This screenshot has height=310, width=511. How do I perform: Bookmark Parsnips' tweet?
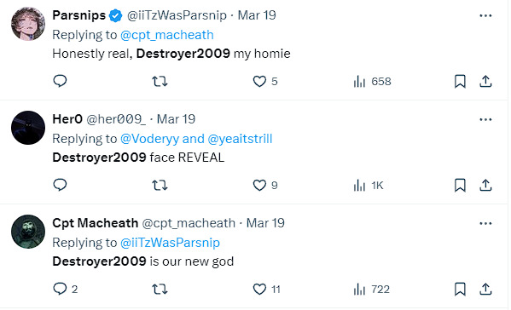click(x=460, y=81)
